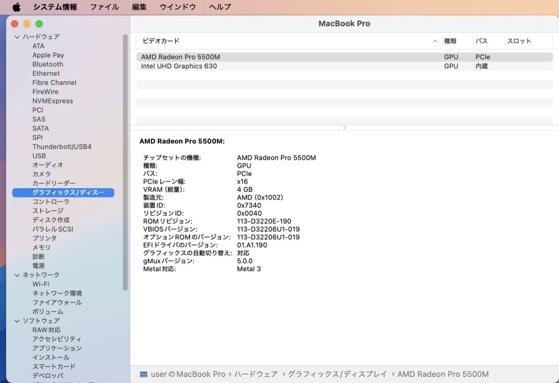Select グラフィックス/ディスプレイ in the sidebar
This screenshot has width=559, height=383.
[x=63, y=193]
